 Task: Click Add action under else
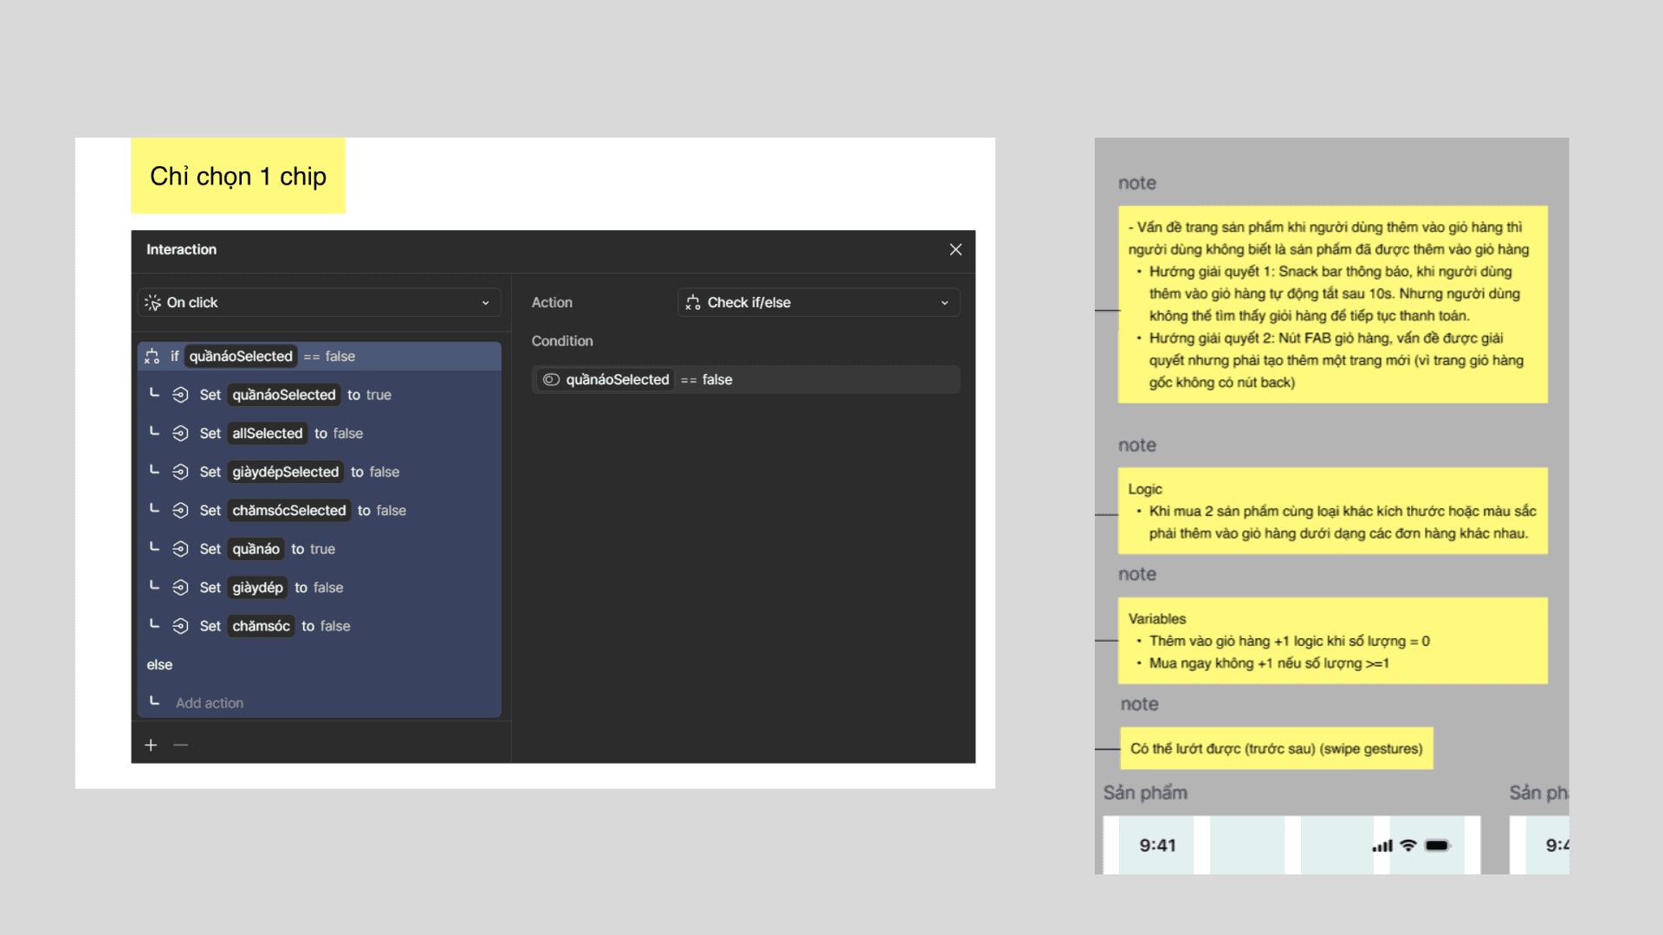click(210, 703)
